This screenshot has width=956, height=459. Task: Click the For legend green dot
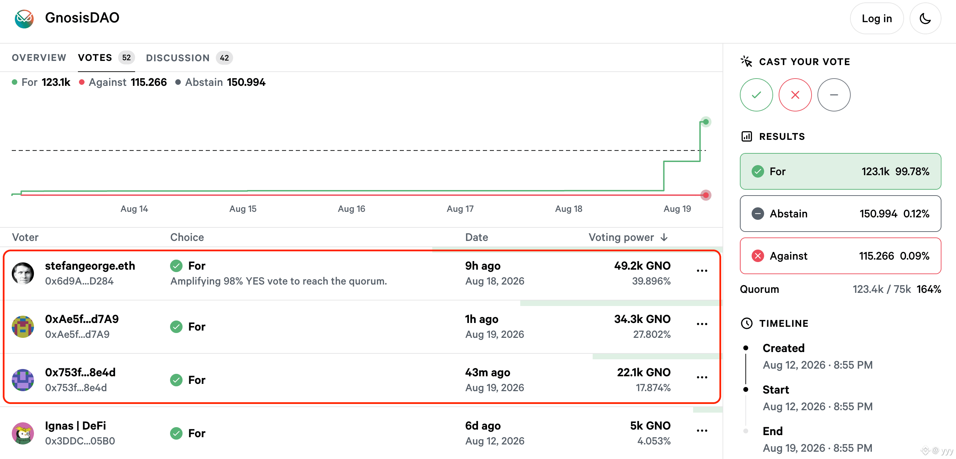(x=15, y=82)
